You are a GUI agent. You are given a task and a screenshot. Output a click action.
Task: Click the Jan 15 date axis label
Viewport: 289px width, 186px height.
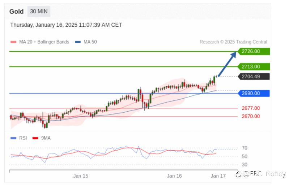[81, 176]
